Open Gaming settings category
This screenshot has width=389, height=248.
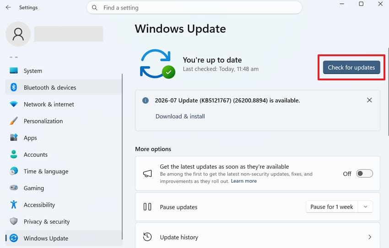[x=64, y=188]
